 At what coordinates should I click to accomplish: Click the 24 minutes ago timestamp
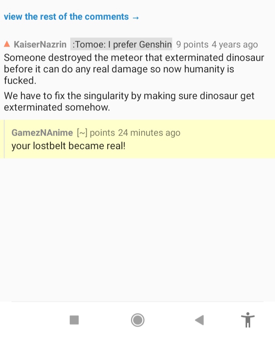click(x=149, y=133)
